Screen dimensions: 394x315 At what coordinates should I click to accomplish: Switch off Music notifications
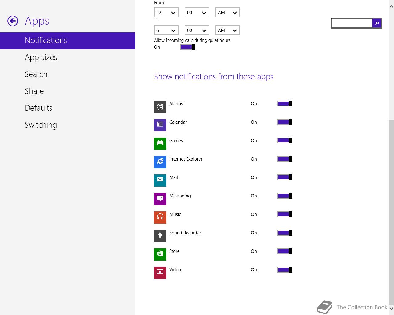(285, 214)
